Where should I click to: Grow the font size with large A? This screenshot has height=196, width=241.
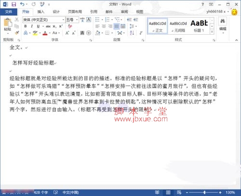point(67,33)
